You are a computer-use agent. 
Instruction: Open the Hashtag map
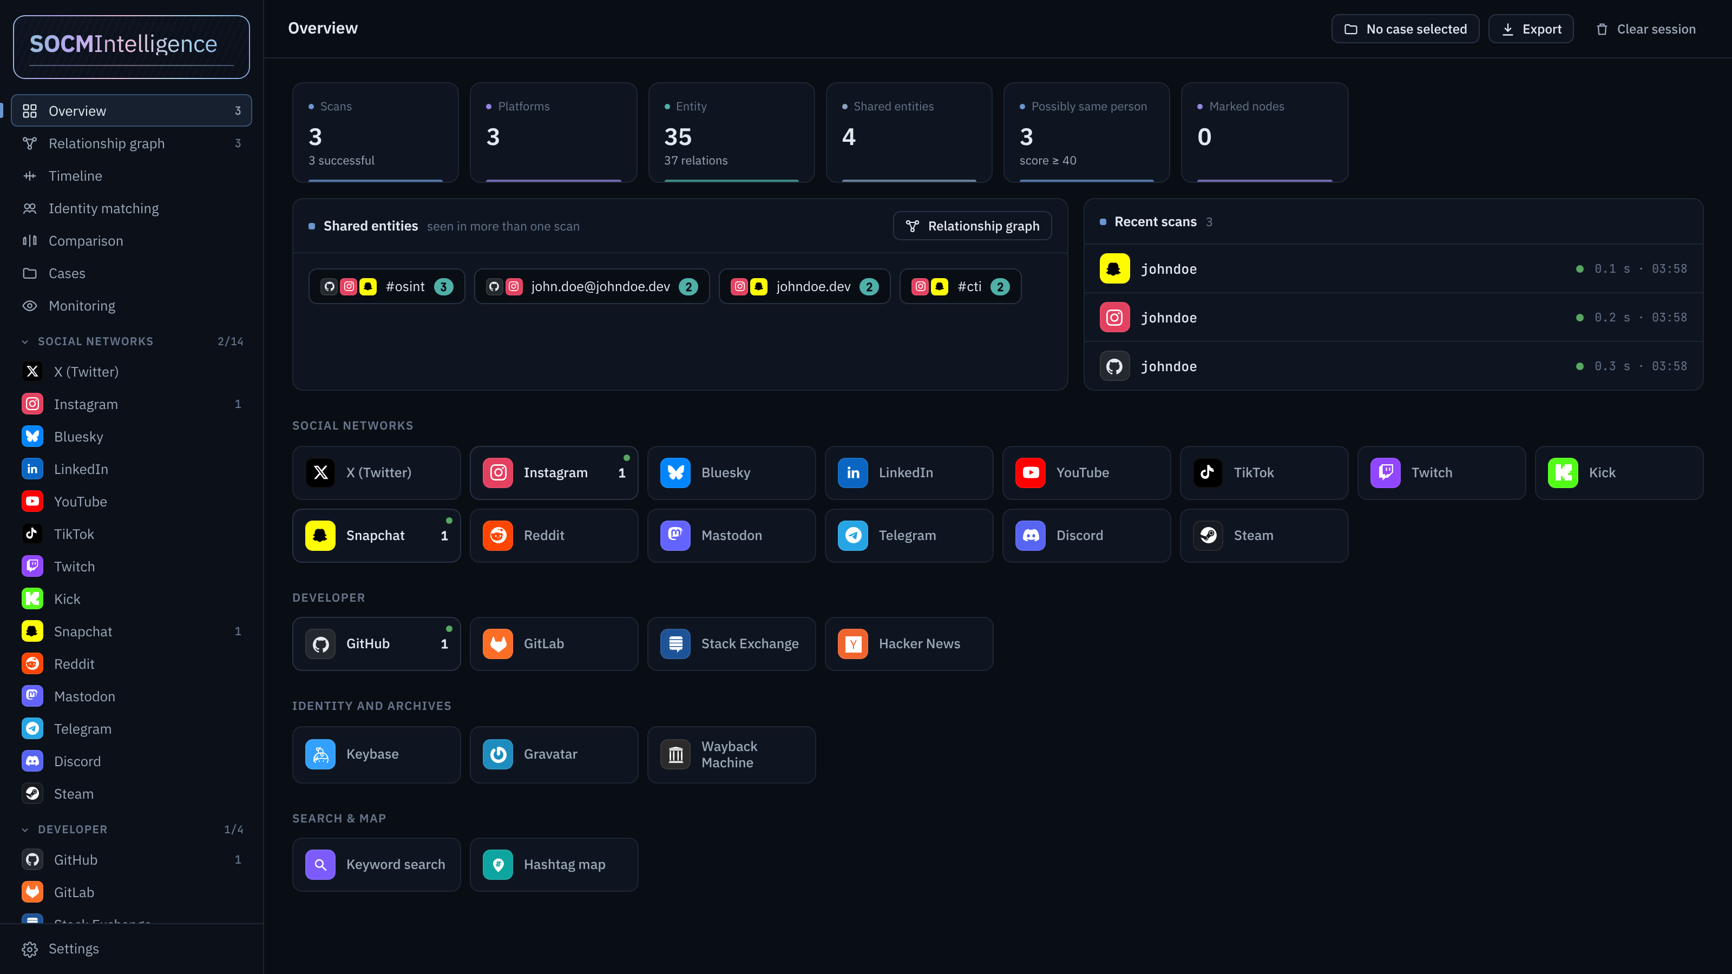pyautogui.click(x=553, y=865)
